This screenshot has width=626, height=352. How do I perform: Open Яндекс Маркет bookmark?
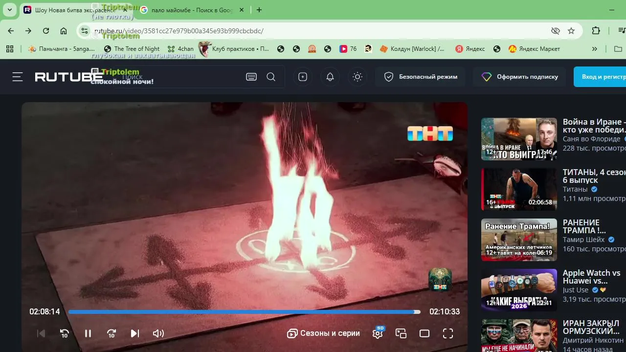pyautogui.click(x=534, y=49)
